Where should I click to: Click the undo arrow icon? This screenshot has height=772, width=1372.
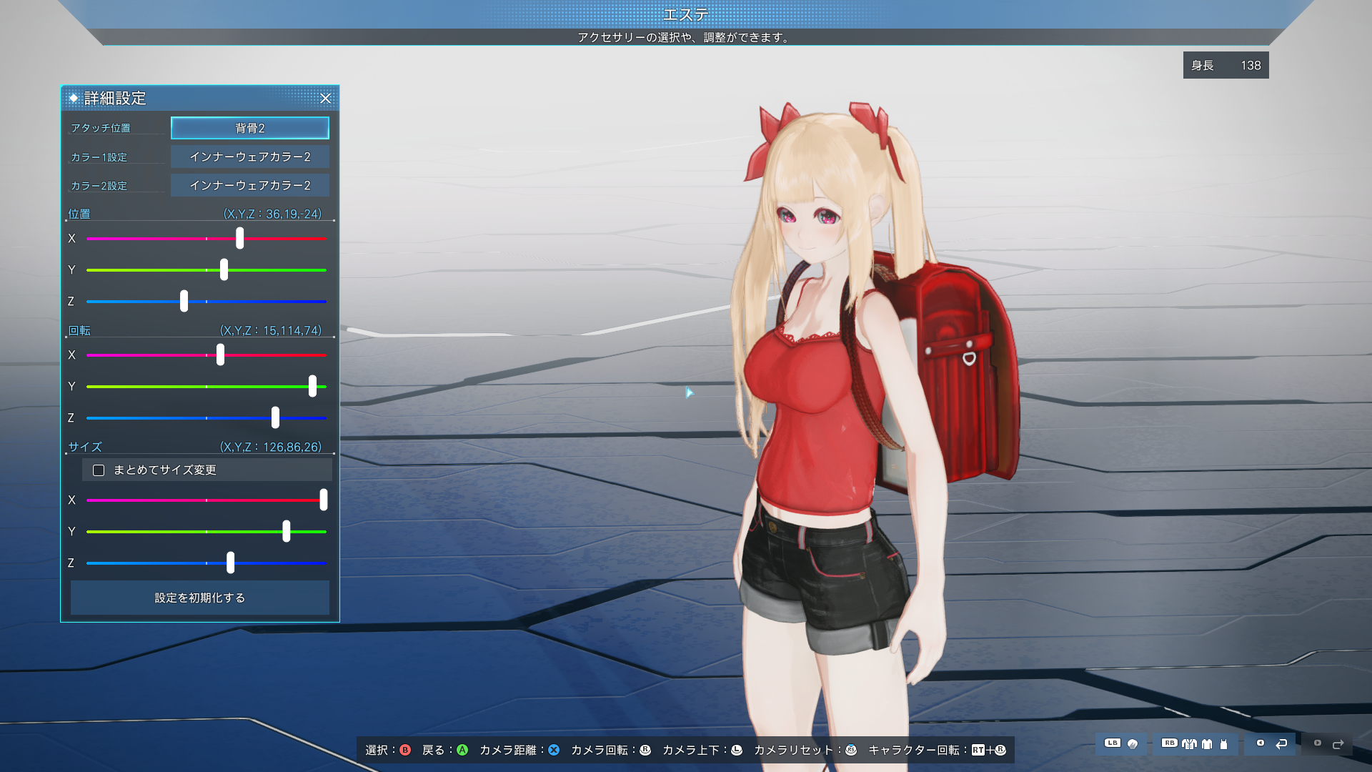(x=1281, y=744)
